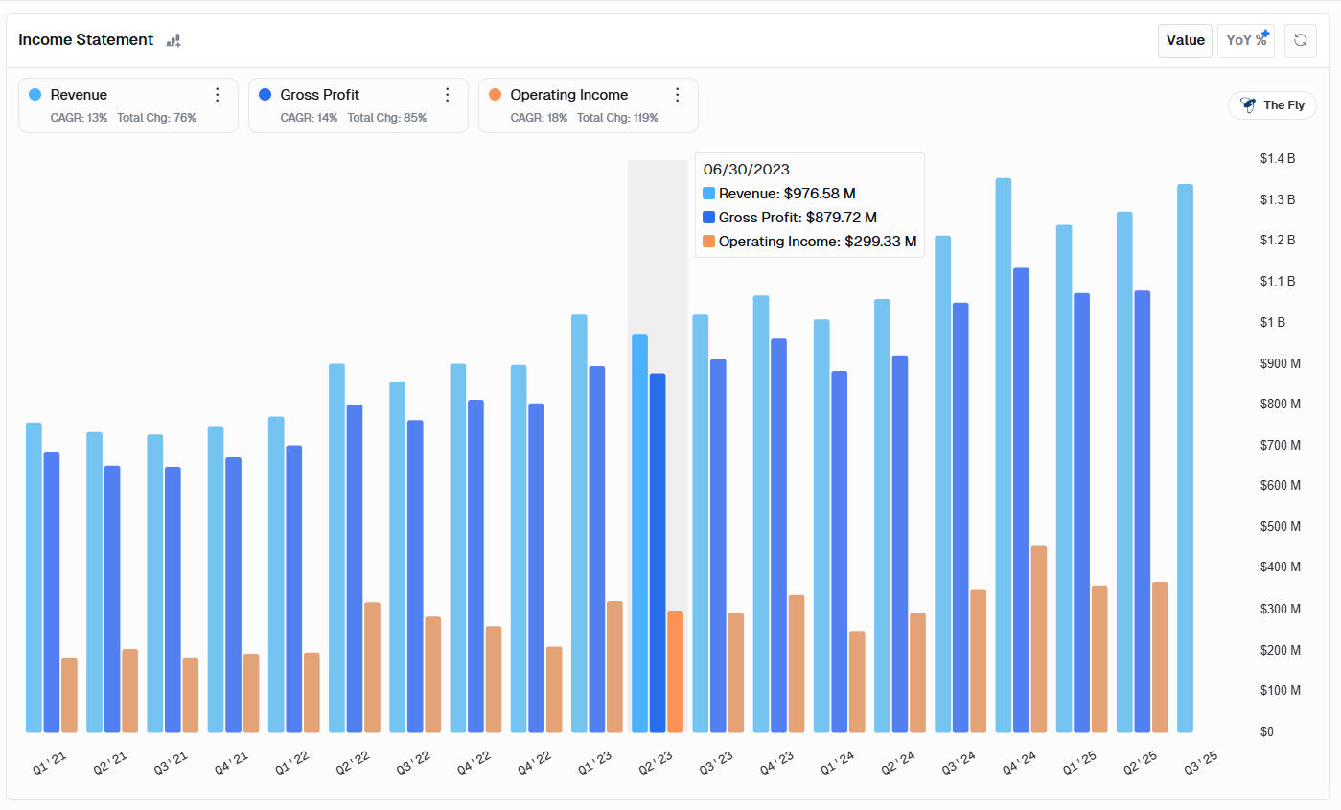1341x810 pixels.
Task: Click the Q1'21 x-axis label
Action: [50, 764]
